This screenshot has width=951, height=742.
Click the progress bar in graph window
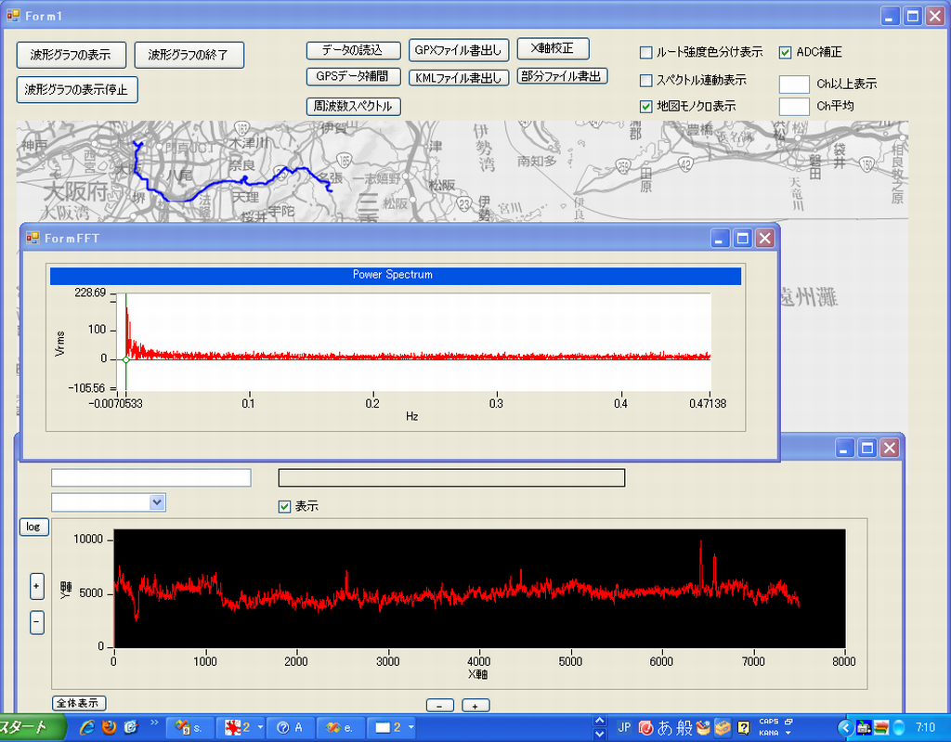[451, 477]
